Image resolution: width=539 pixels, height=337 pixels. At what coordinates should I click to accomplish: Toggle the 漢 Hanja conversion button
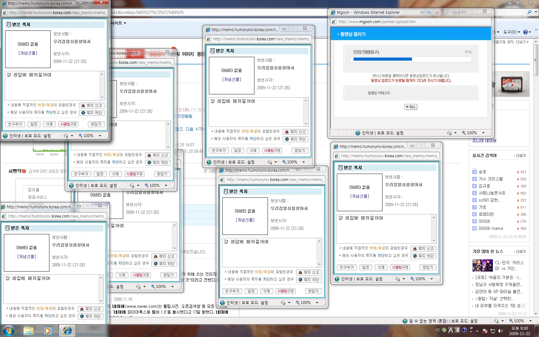(x=457, y=330)
